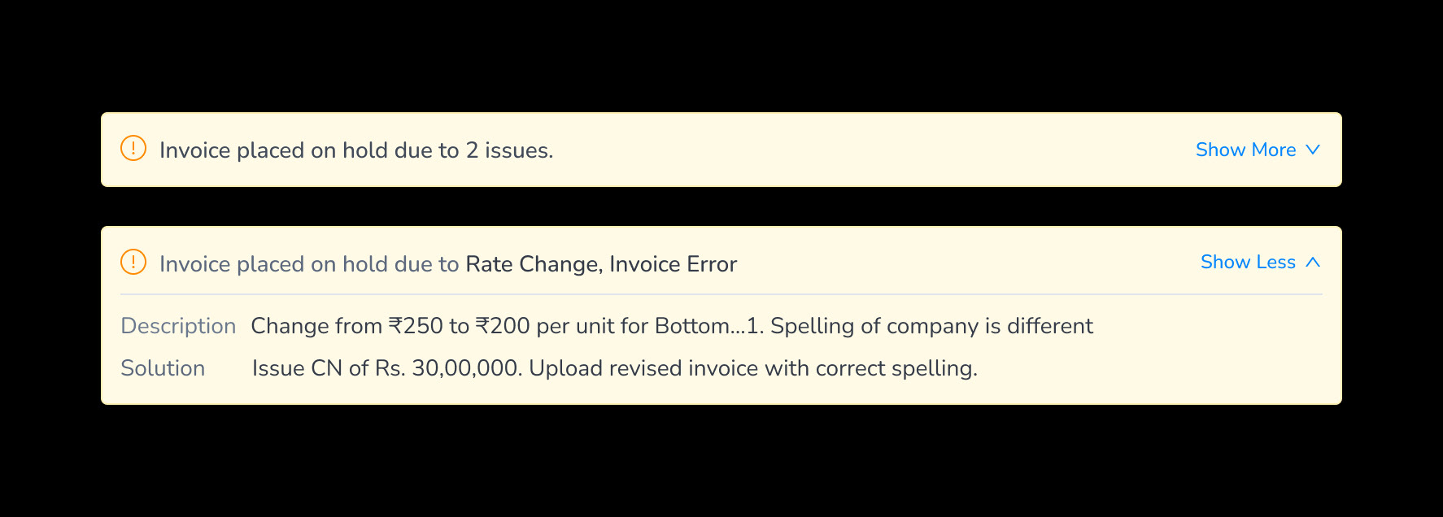Click the word 'Invoice' in the collapsed banner
Image resolution: width=1443 pixels, height=517 pixels.
click(195, 150)
